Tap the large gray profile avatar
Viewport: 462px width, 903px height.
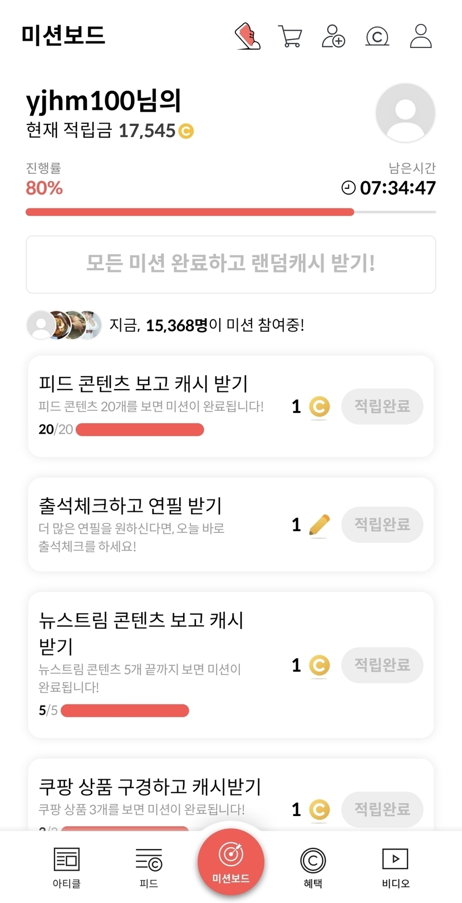coord(405,113)
